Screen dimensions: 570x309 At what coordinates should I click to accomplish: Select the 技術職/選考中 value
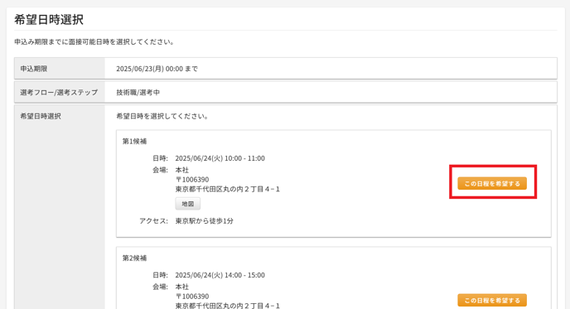point(138,92)
